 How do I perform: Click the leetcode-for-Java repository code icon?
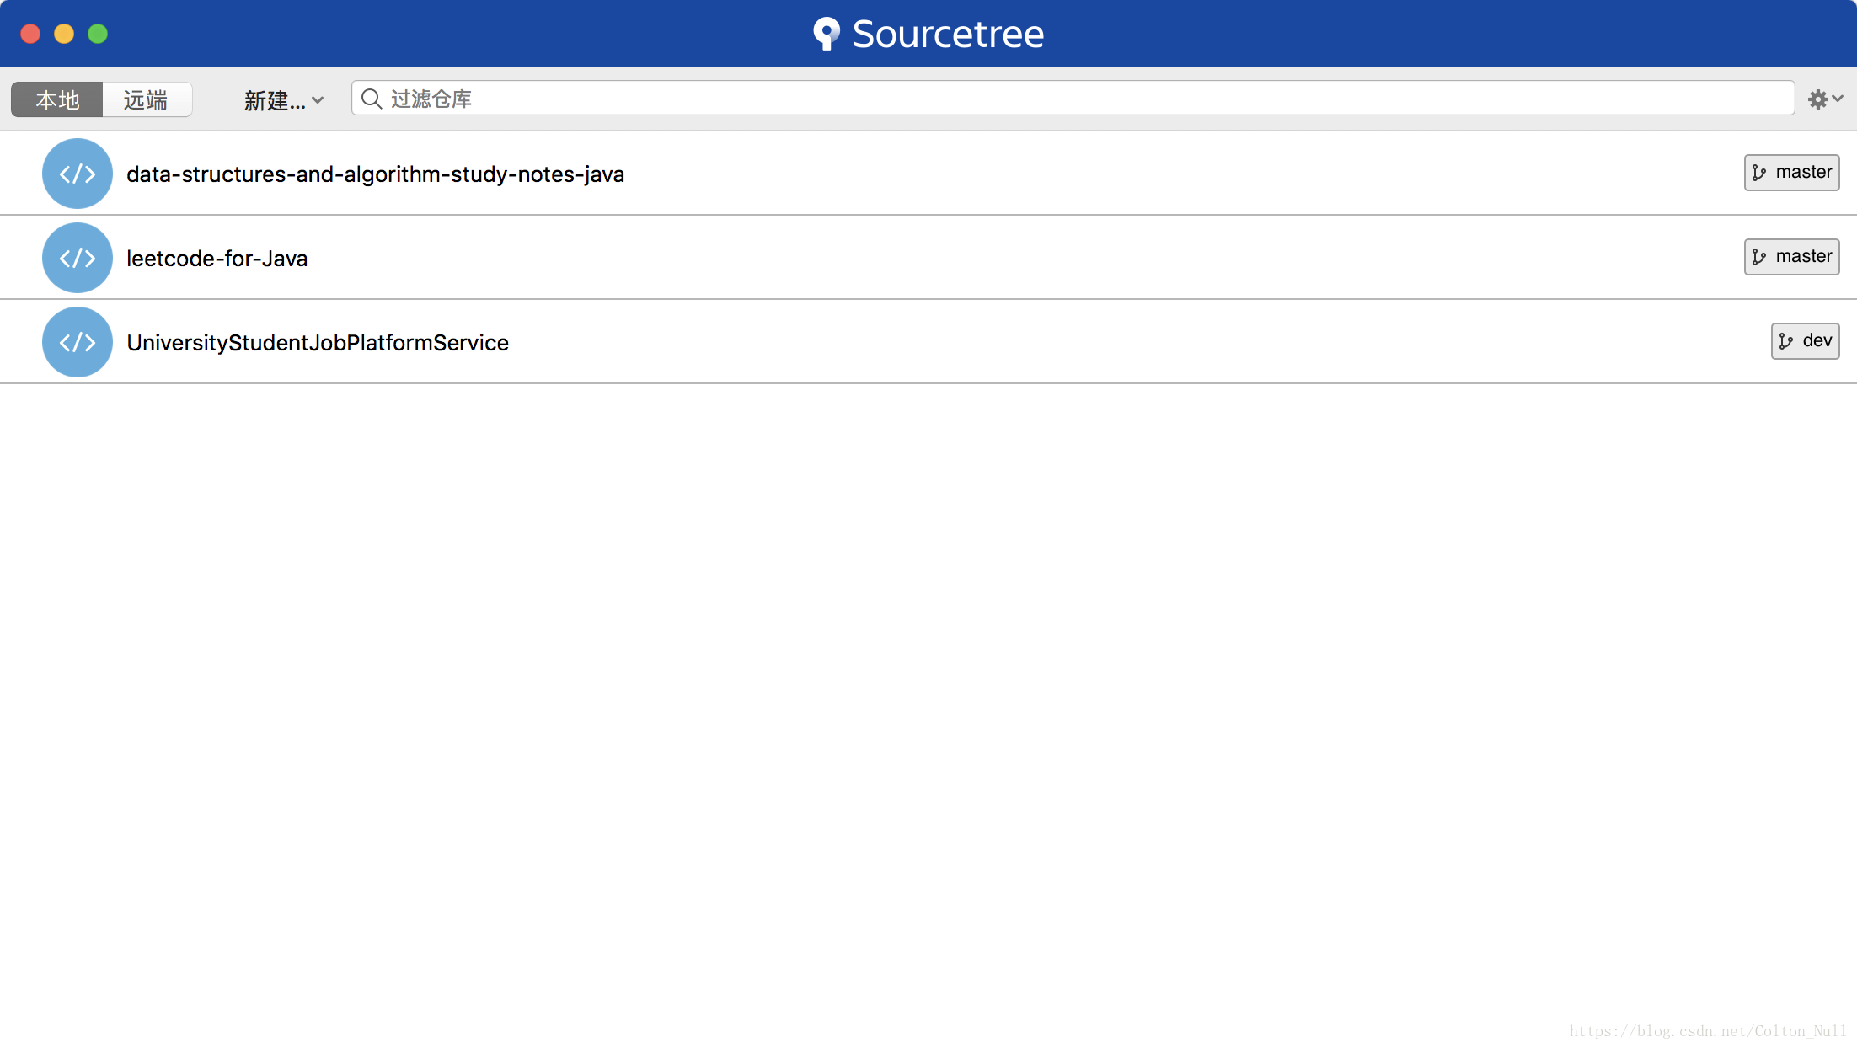[77, 258]
